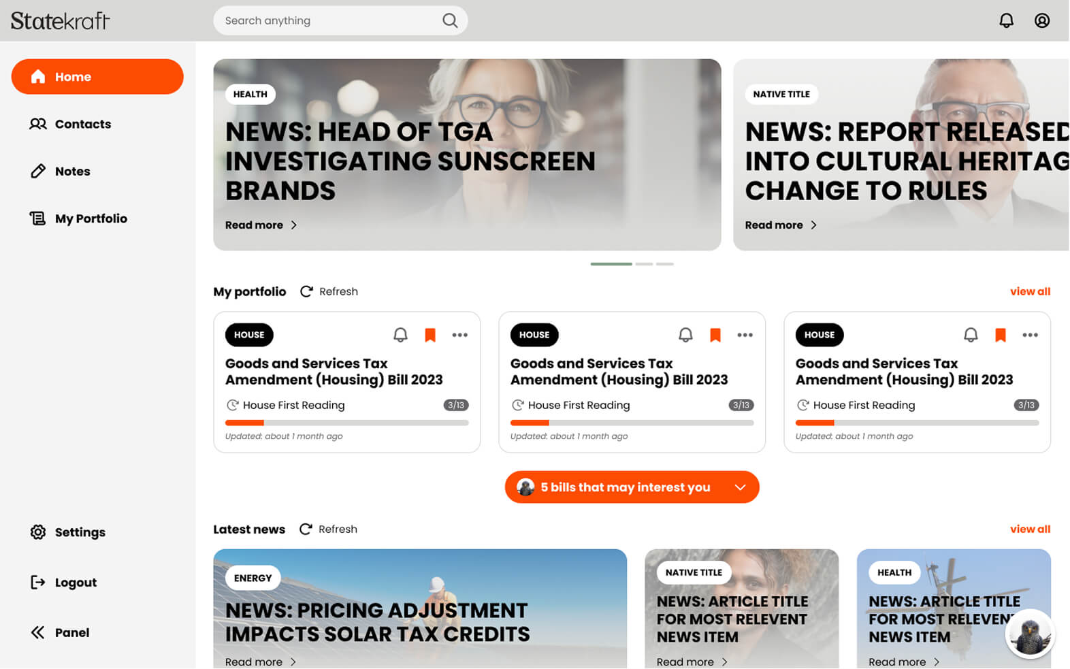Screen dimensions: 1070x669
Task: Click the search magnifier icon
Action: pyautogui.click(x=450, y=20)
